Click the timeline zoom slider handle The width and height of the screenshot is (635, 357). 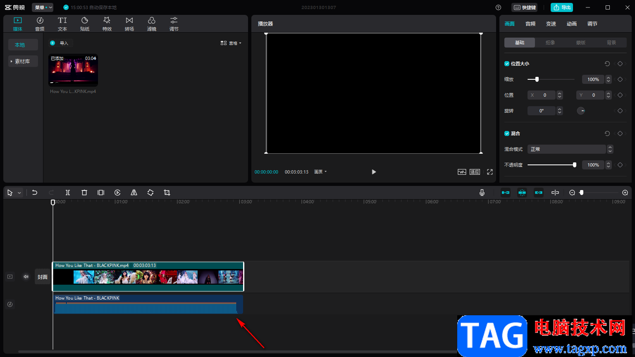click(582, 193)
